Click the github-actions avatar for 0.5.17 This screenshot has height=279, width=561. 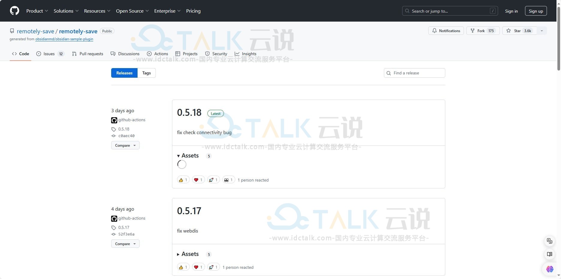coord(114,219)
